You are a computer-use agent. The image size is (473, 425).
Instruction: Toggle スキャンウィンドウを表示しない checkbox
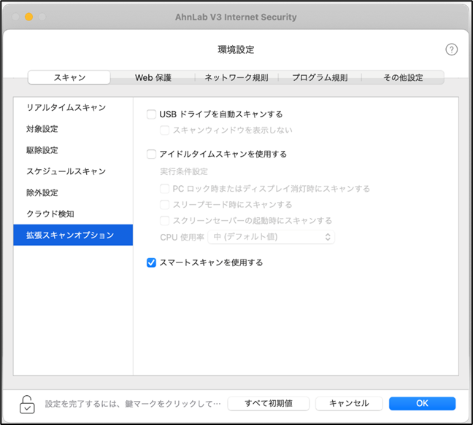point(164,130)
